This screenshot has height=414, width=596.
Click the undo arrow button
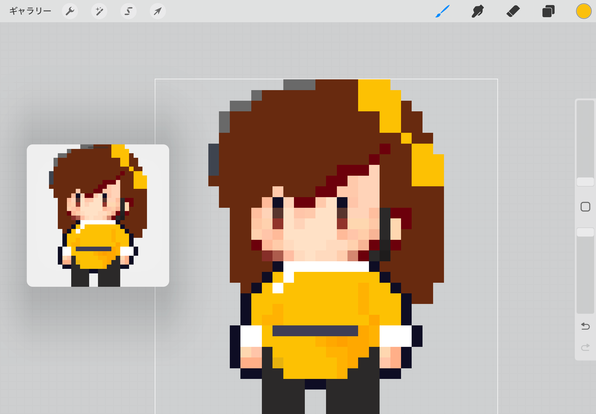pos(585,326)
